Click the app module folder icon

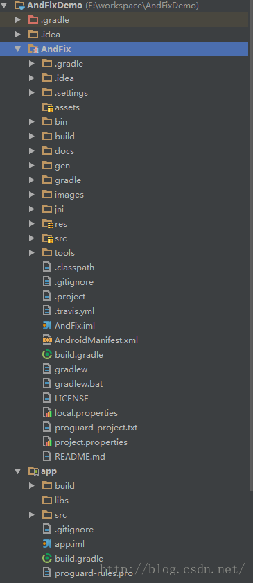pyautogui.click(x=33, y=471)
